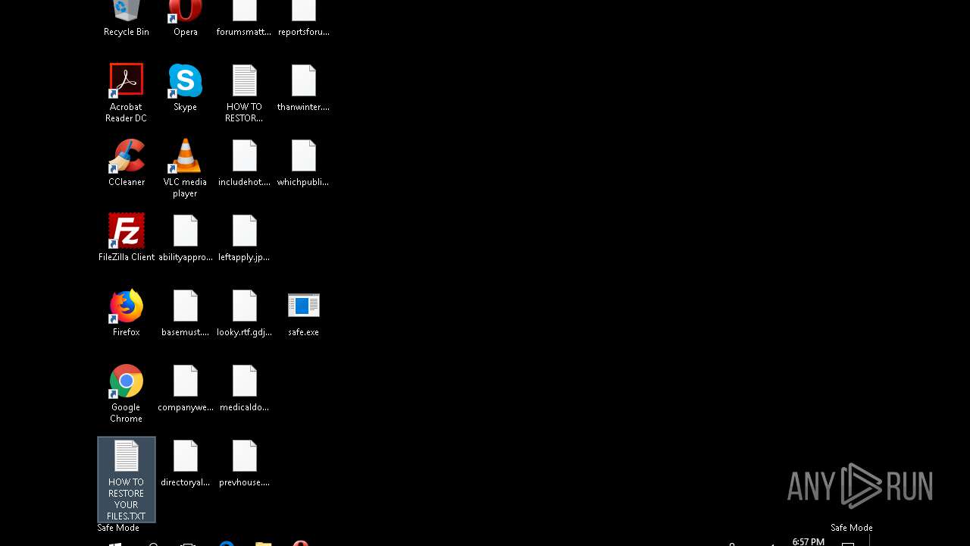Select the looky.rtf.gdj... file
Screen dimensions: 970x546
[x=244, y=313]
